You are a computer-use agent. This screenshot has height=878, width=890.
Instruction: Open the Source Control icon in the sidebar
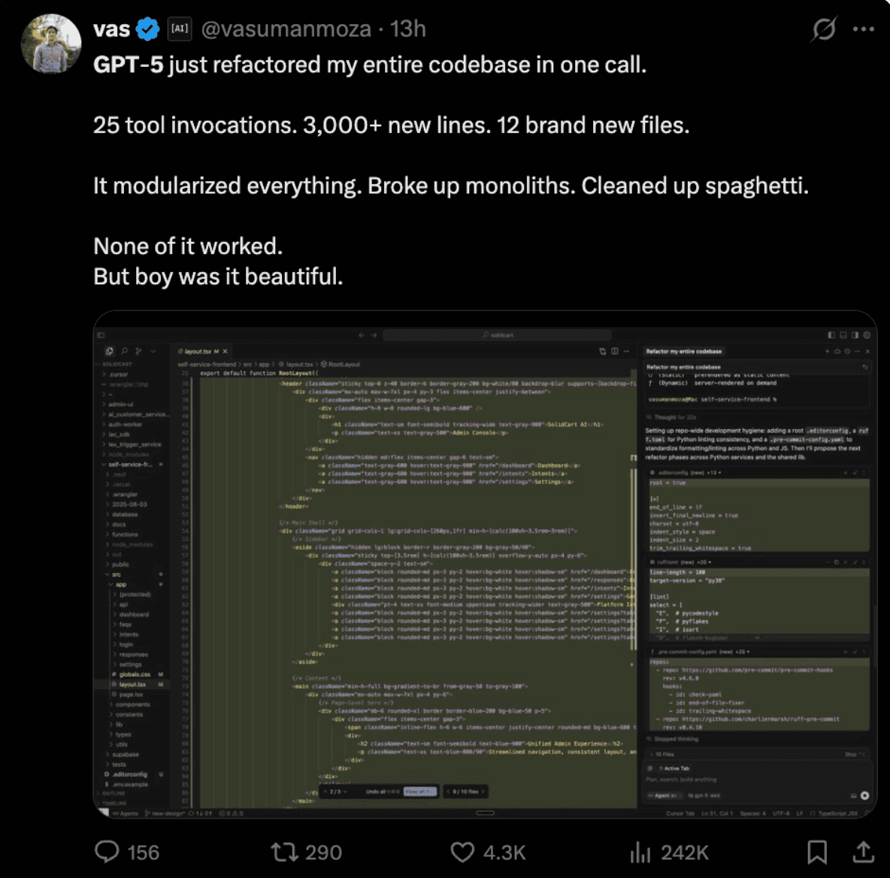coord(138,351)
